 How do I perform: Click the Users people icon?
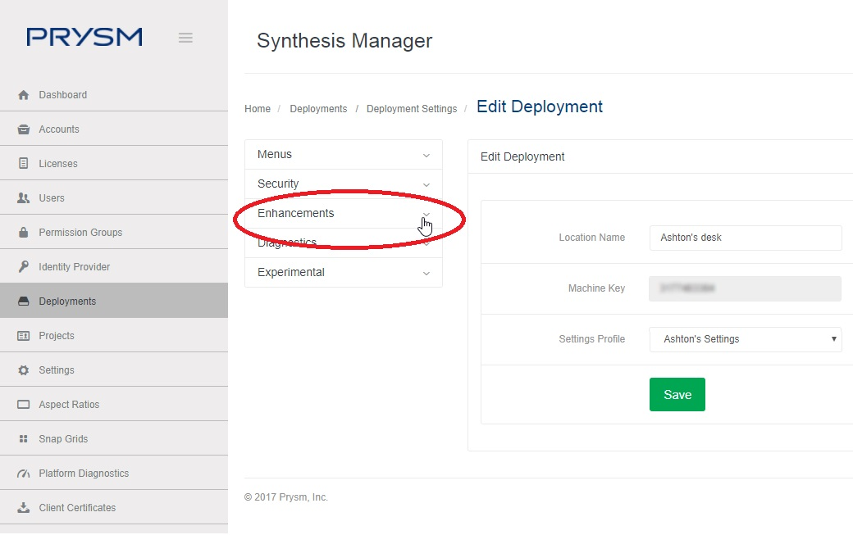24,197
